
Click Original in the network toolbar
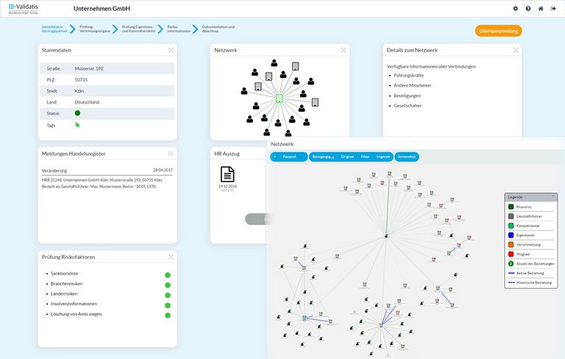coord(347,157)
